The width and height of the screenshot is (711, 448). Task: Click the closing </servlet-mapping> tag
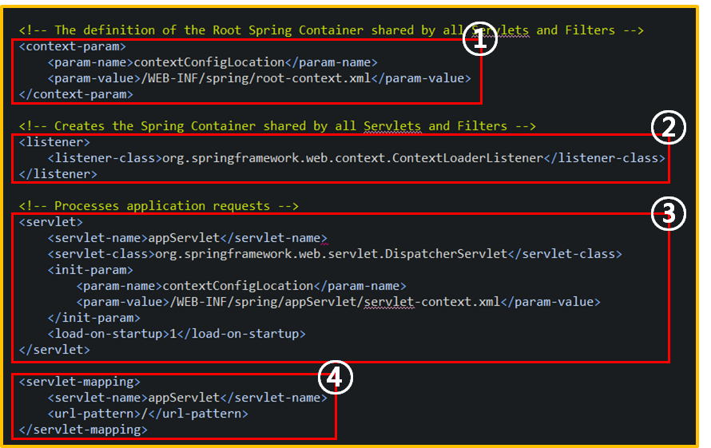coord(83,430)
